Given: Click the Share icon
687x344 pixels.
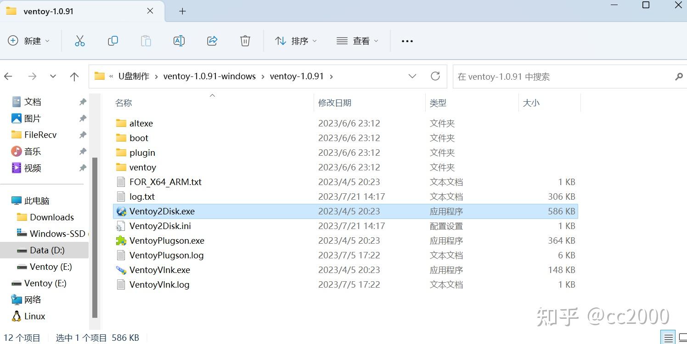Looking at the screenshot, I should pos(212,41).
